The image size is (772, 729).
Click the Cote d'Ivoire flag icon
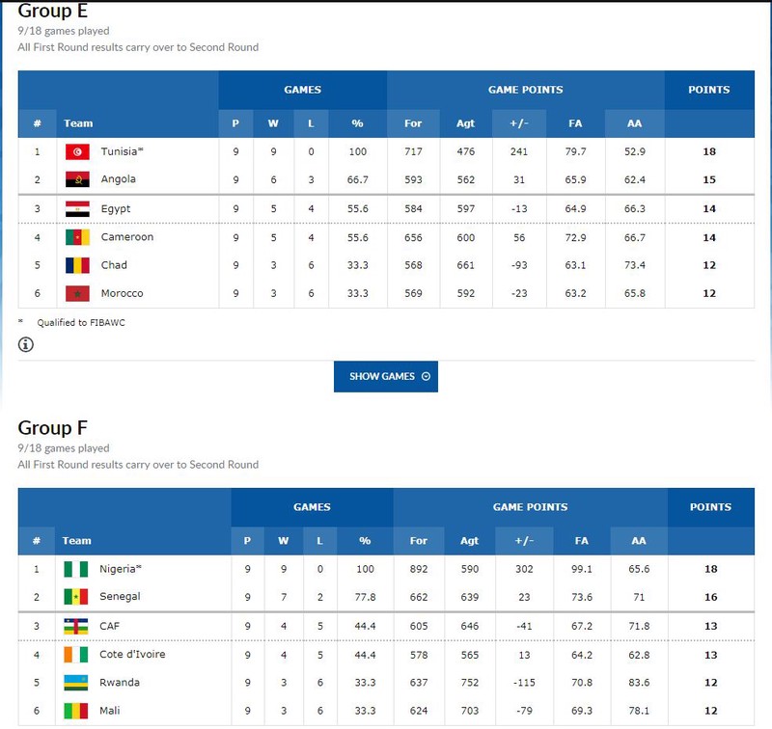76,655
